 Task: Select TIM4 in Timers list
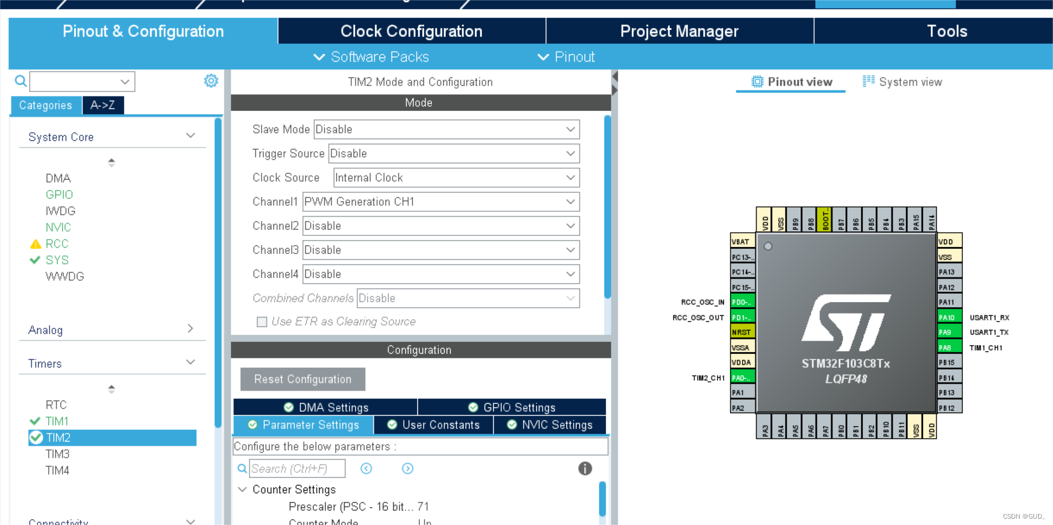57,470
